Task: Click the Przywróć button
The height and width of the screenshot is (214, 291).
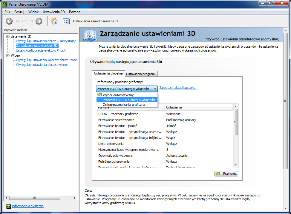Action: (x=226, y=174)
